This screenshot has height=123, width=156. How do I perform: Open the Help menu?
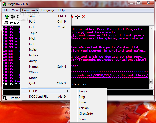pyautogui.click(x=61, y=10)
